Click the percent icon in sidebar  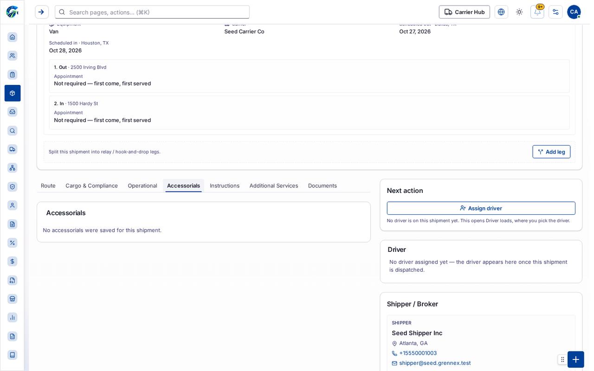coord(13,243)
